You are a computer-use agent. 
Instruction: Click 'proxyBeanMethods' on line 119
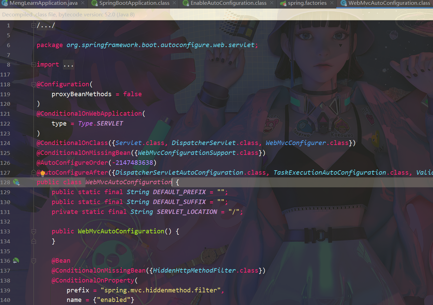click(x=82, y=94)
